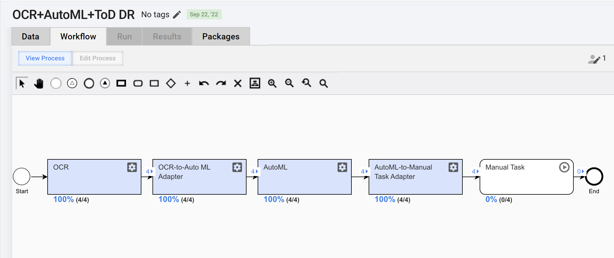Image resolution: width=614 pixels, height=258 pixels.
Task: Select the Start event circle
Action: tap(22, 177)
